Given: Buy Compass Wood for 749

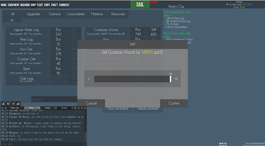Looking at the screenshot, I should pyautogui.click(x=138, y=32).
